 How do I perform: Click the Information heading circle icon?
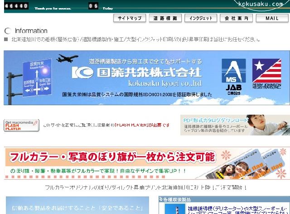coord(8,31)
